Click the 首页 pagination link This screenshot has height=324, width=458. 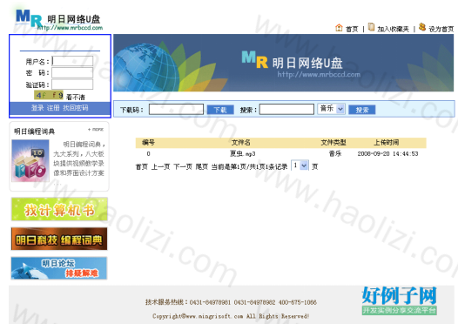click(x=142, y=167)
